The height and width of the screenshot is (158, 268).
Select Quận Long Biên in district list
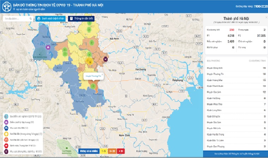pos(236,110)
